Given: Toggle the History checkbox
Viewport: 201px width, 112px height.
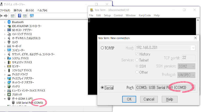Looking at the screenshot, I should pos(137,54).
